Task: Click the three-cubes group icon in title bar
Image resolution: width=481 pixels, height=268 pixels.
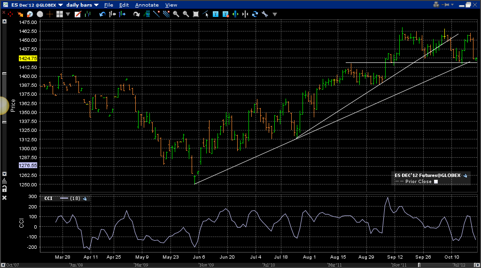Action: pyautogui.click(x=436, y=5)
